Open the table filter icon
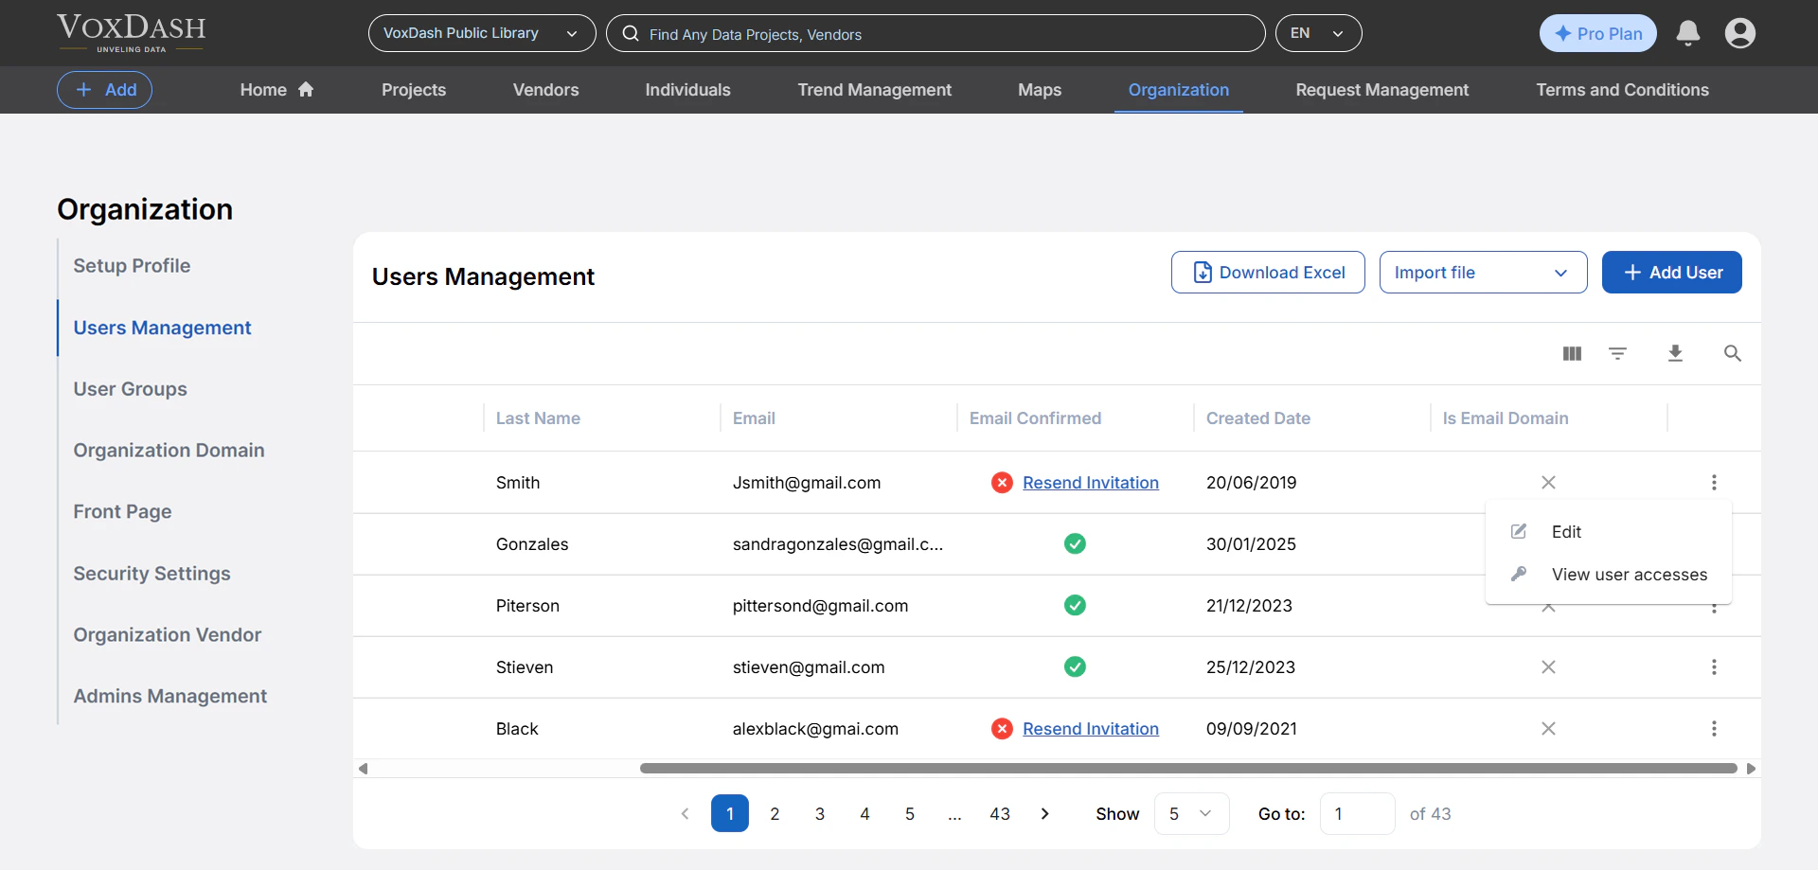Image resolution: width=1818 pixels, height=870 pixels. [x=1617, y=353]
